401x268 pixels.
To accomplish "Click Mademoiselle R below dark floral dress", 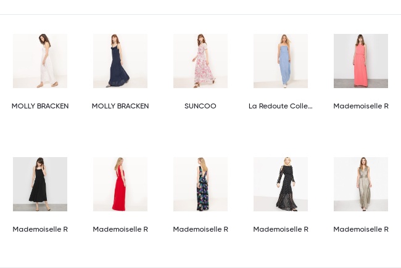I will [200, 229].
